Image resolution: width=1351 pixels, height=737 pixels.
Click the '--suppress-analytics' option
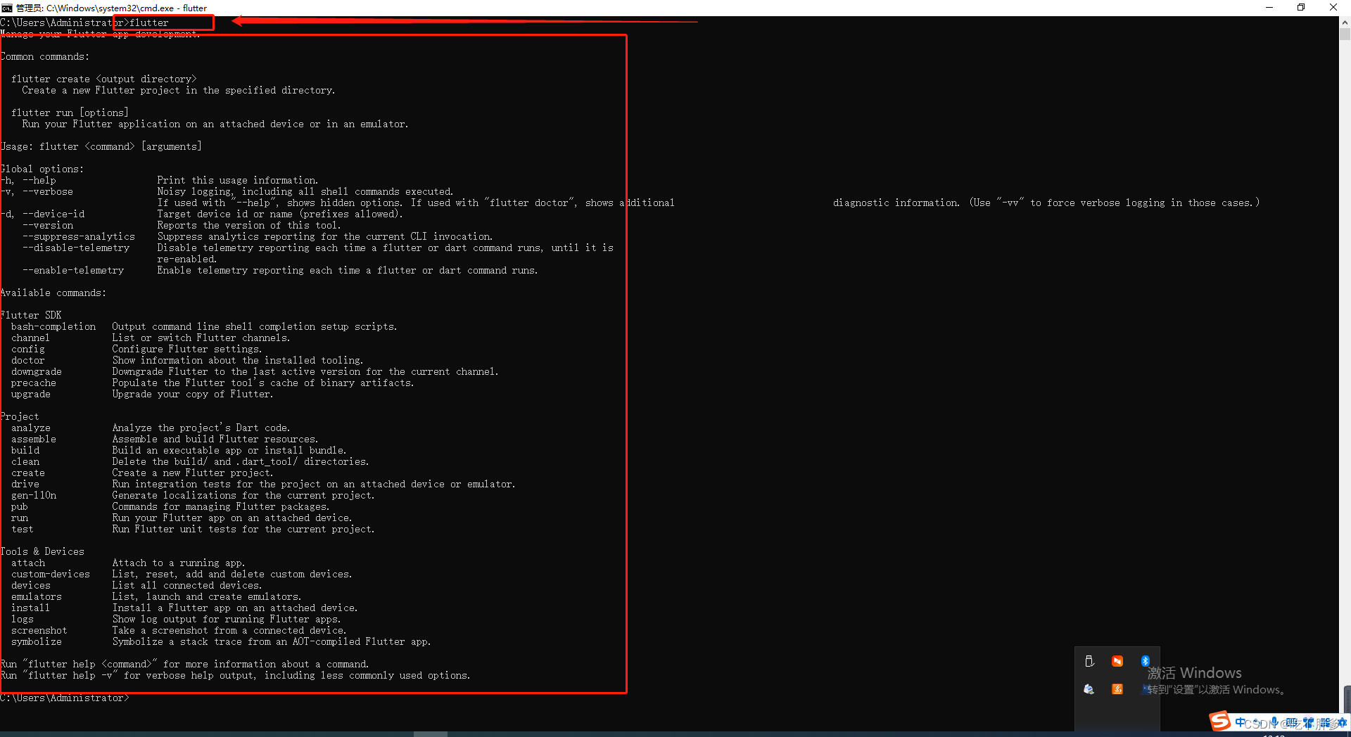(x=79, y=236)
